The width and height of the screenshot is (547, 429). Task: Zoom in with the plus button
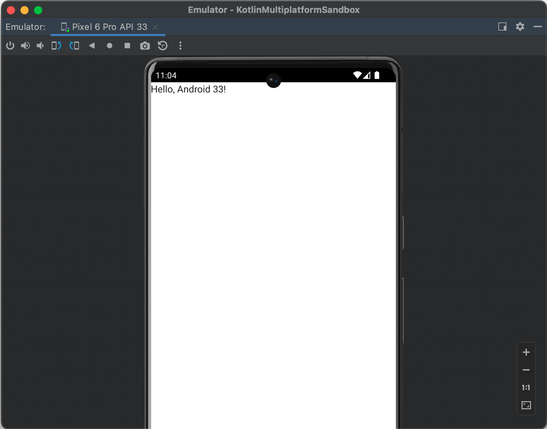[x=526, y=352]
